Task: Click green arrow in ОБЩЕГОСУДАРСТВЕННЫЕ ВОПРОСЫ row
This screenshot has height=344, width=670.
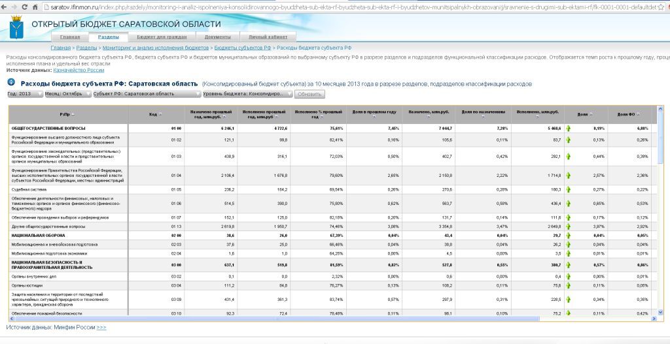Action: coord(569,129)
